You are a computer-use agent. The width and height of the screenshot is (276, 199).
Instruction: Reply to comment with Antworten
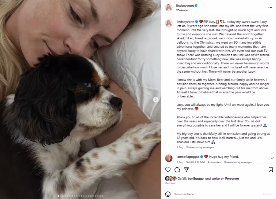click(x=214, y=162)
